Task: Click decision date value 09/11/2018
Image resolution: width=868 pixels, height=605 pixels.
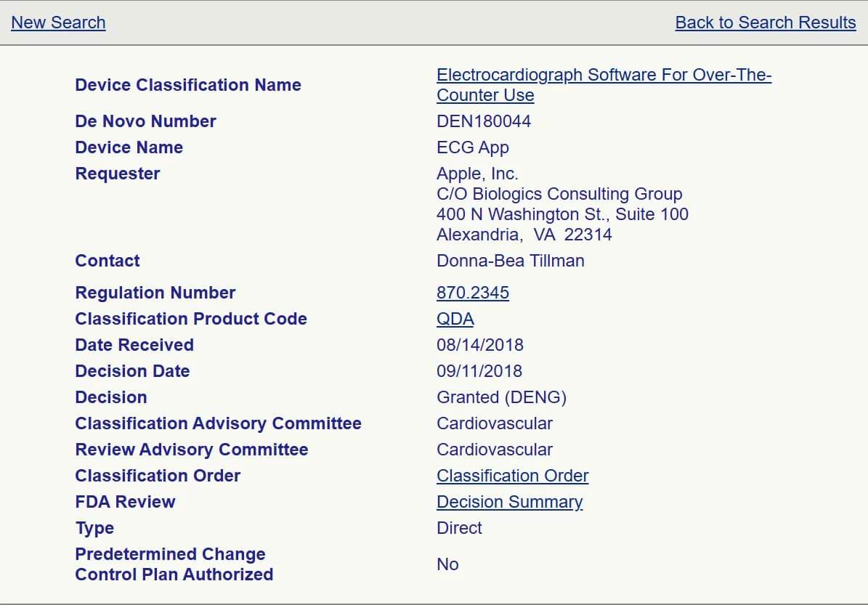Action: tap(479, 371)
